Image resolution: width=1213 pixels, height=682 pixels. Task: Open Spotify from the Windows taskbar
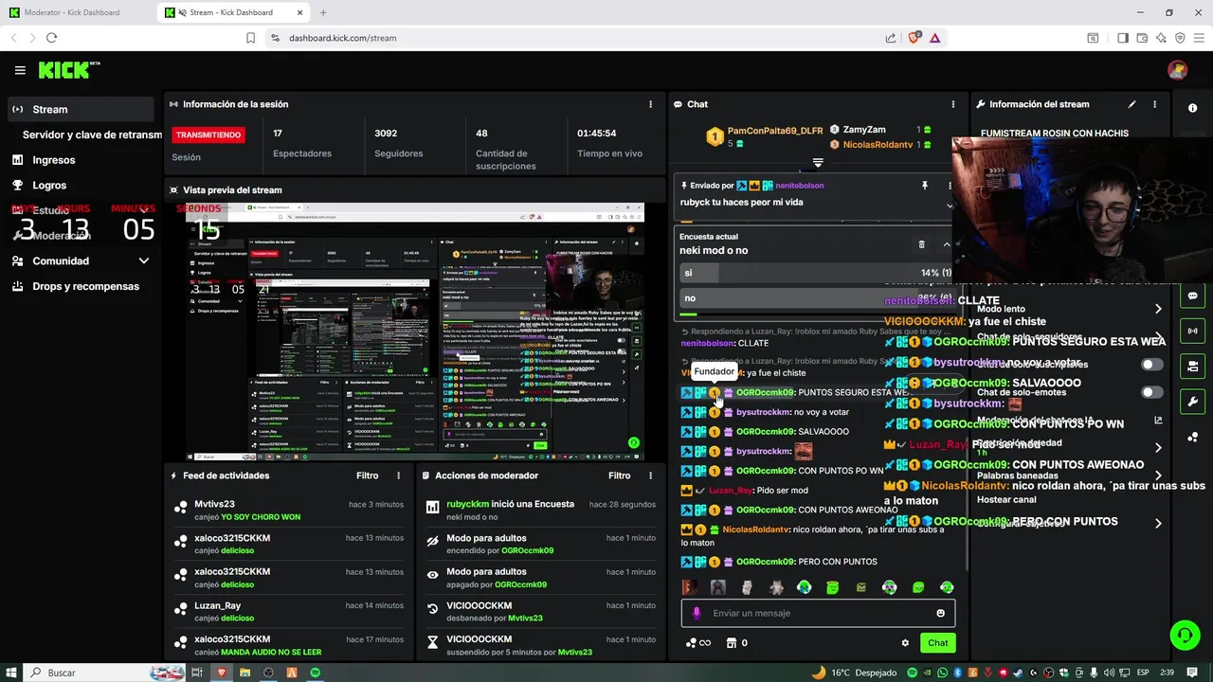click(316, 673)
